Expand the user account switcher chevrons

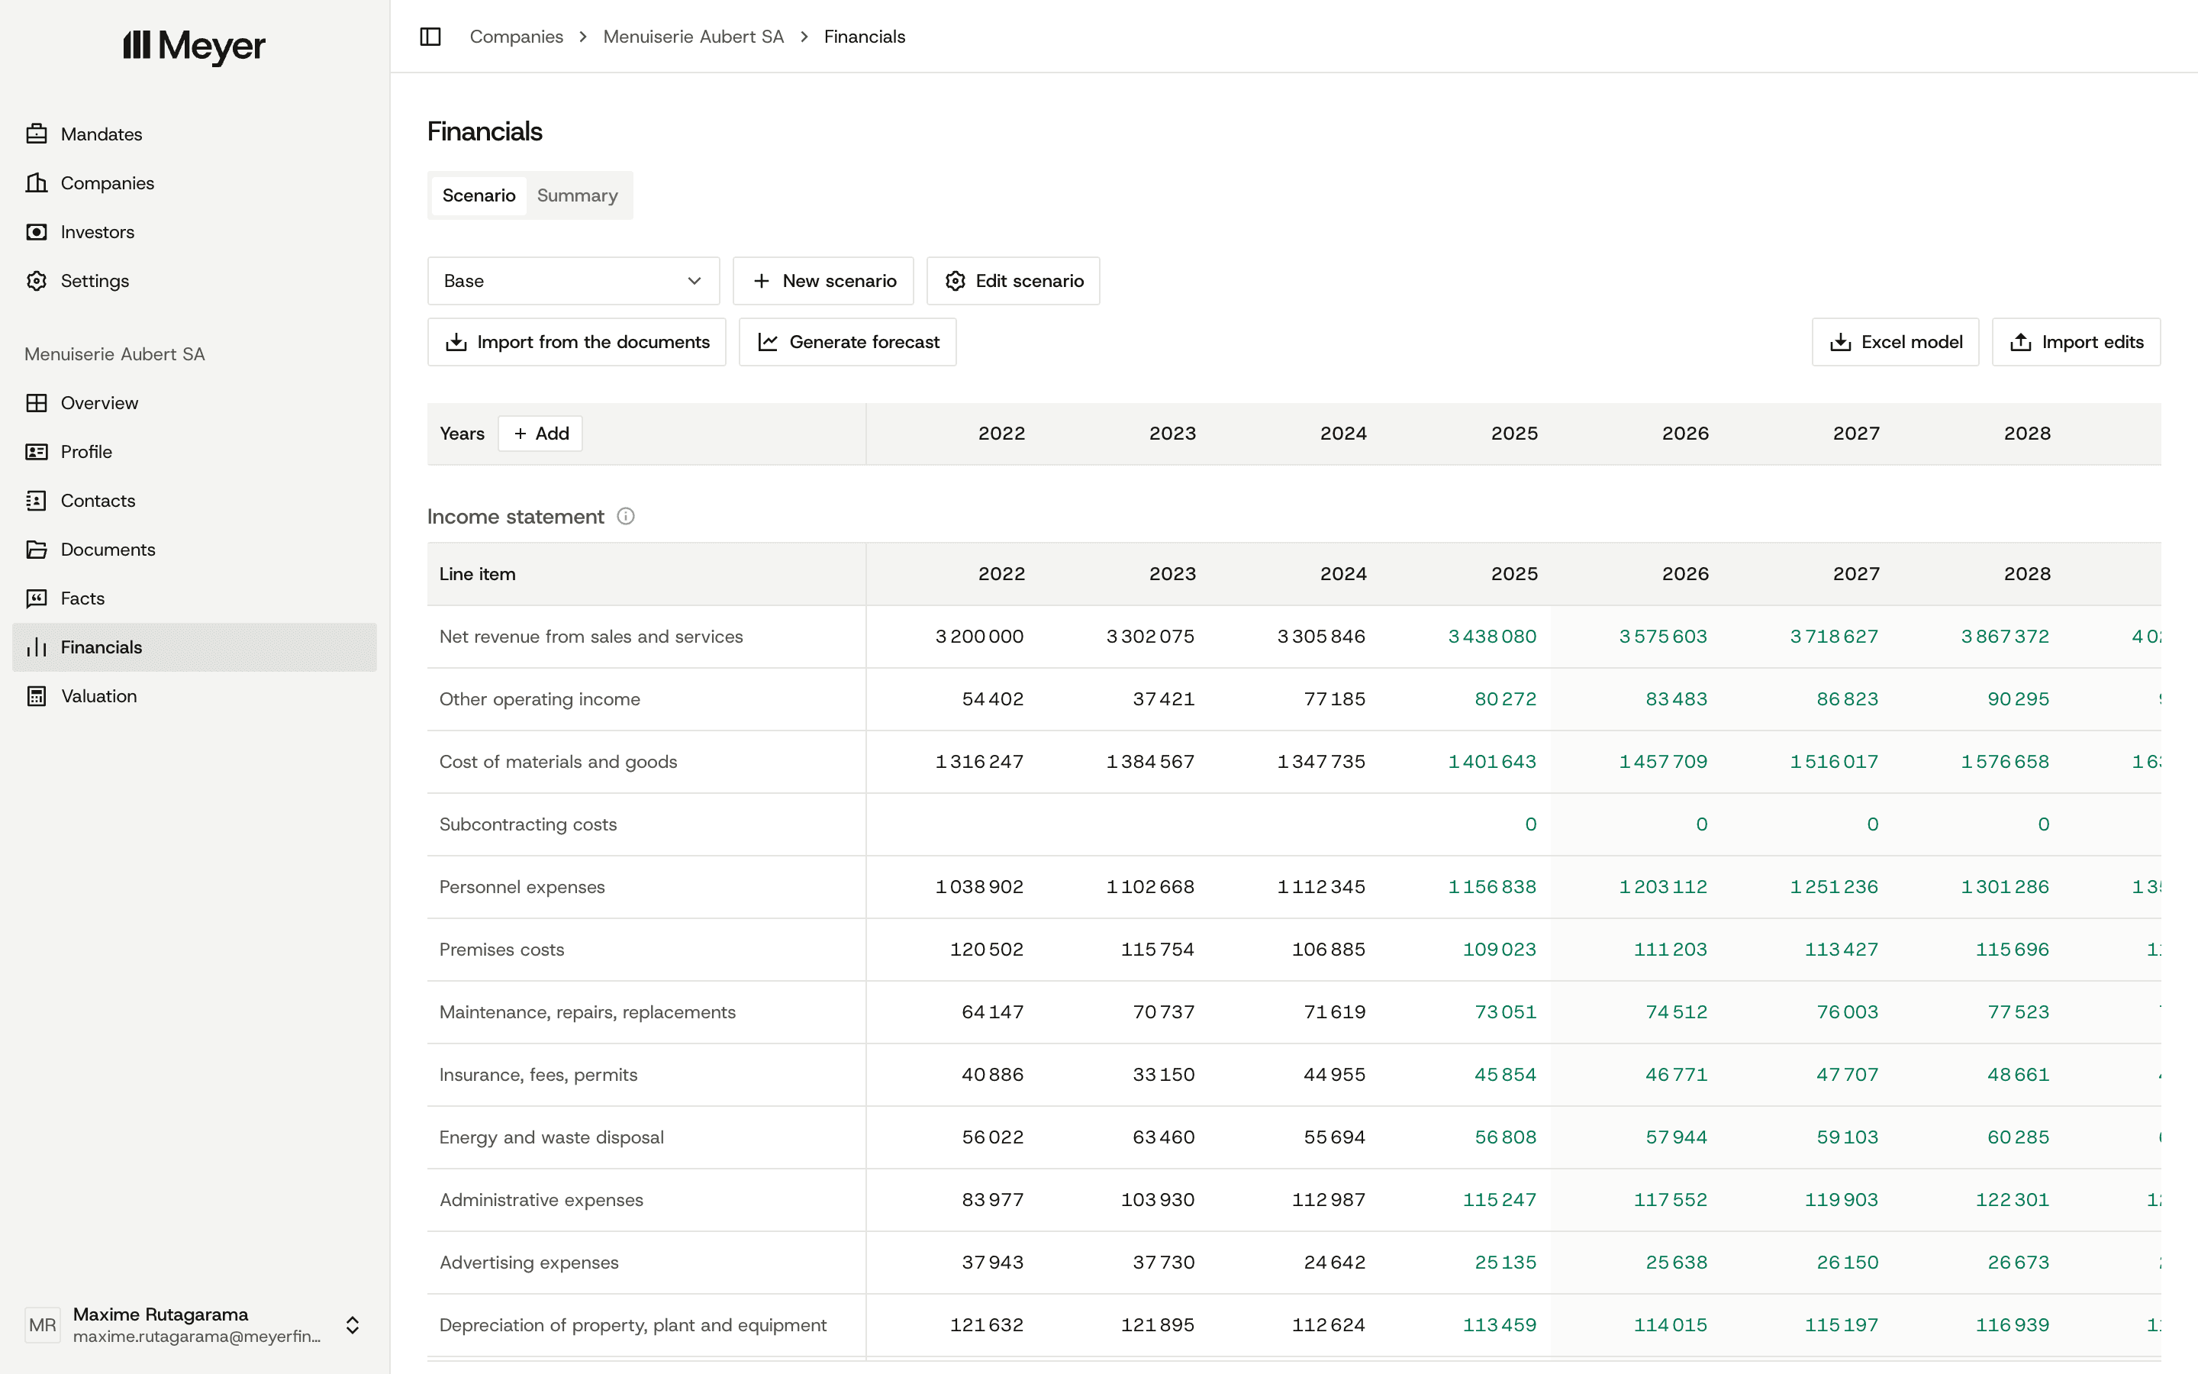click(x=353, y=1325)
